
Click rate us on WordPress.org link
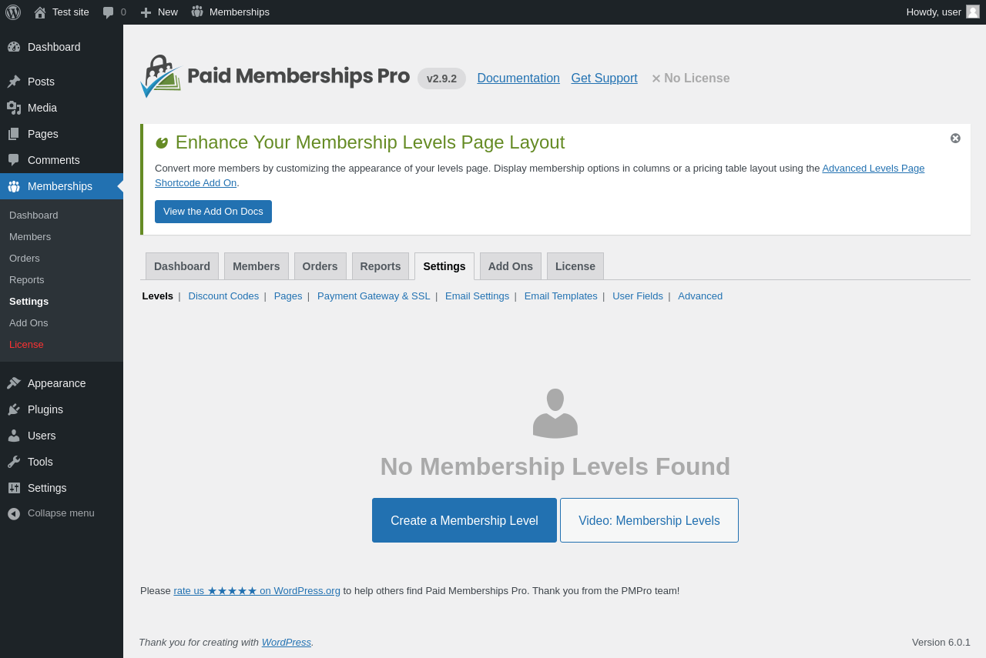click(257, 590)
